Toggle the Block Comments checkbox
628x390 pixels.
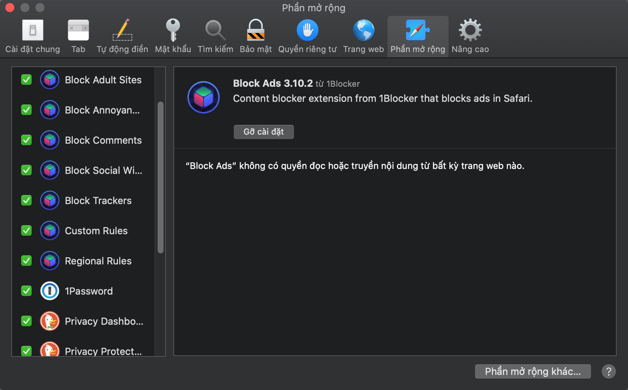pos(26,140)
